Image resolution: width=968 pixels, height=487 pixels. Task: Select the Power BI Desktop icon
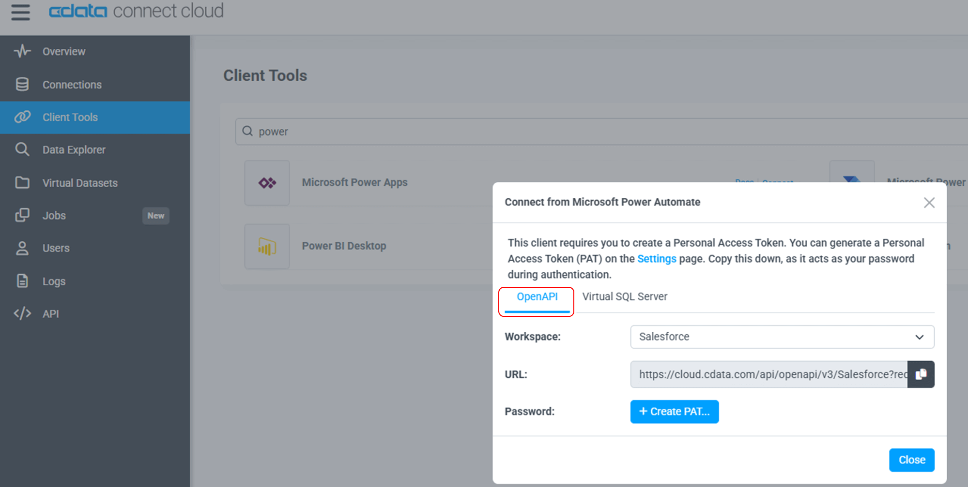click(267, 247)
